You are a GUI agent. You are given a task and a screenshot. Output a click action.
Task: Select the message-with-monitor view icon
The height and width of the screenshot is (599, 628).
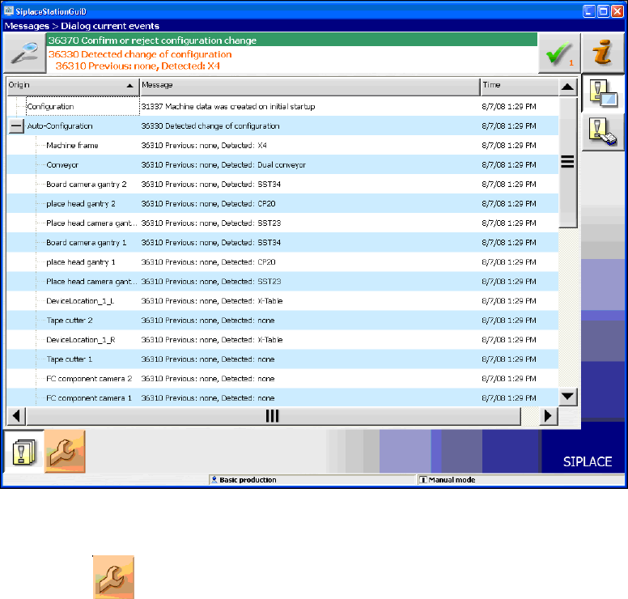pos(603,93)
